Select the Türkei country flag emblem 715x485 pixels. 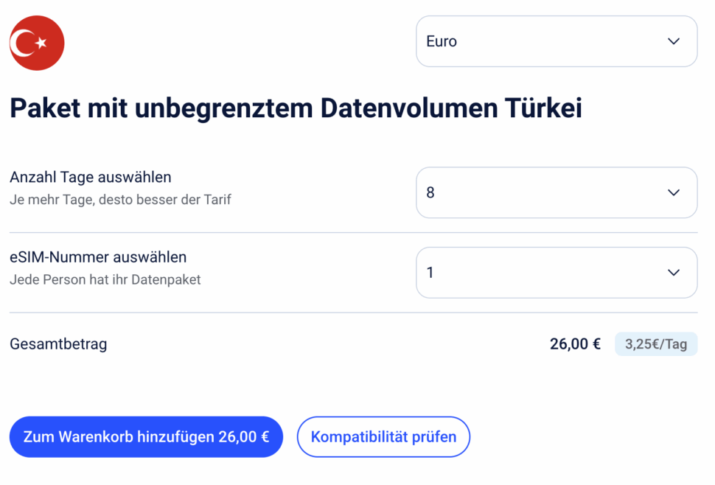point(37,43)
